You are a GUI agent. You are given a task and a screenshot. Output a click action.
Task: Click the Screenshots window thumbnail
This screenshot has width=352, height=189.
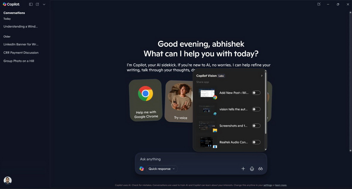(207, 126)
